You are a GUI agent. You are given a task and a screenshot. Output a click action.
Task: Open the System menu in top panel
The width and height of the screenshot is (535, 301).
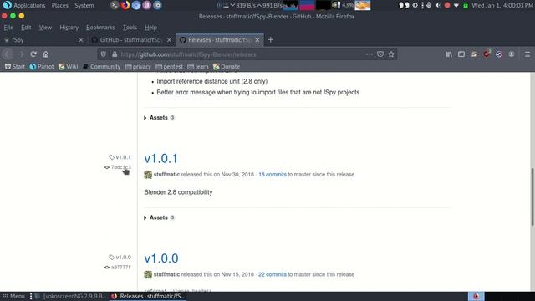click(x=84, y=5)
